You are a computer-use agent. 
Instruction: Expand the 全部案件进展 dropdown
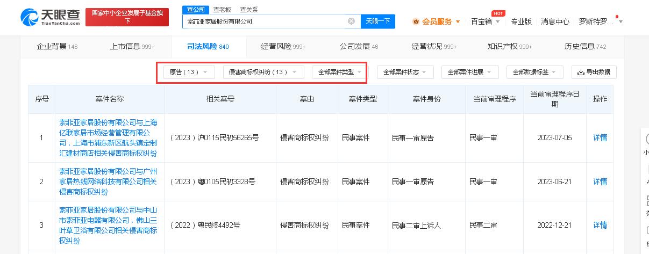click(x=470, y=72)
